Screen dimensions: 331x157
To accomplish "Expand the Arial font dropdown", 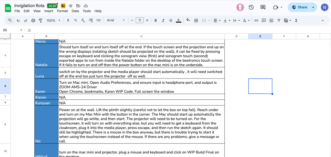I will (x=115, y=20).
